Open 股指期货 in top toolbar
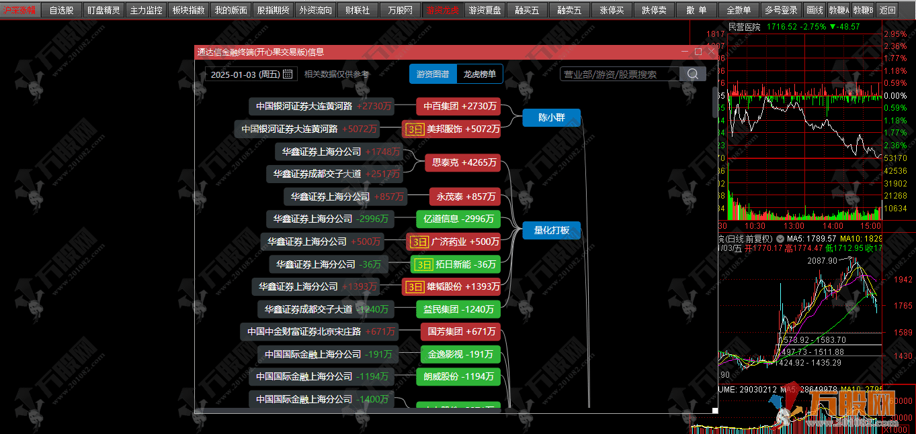Viewport: 916px width, 434px height. point(273,10)
